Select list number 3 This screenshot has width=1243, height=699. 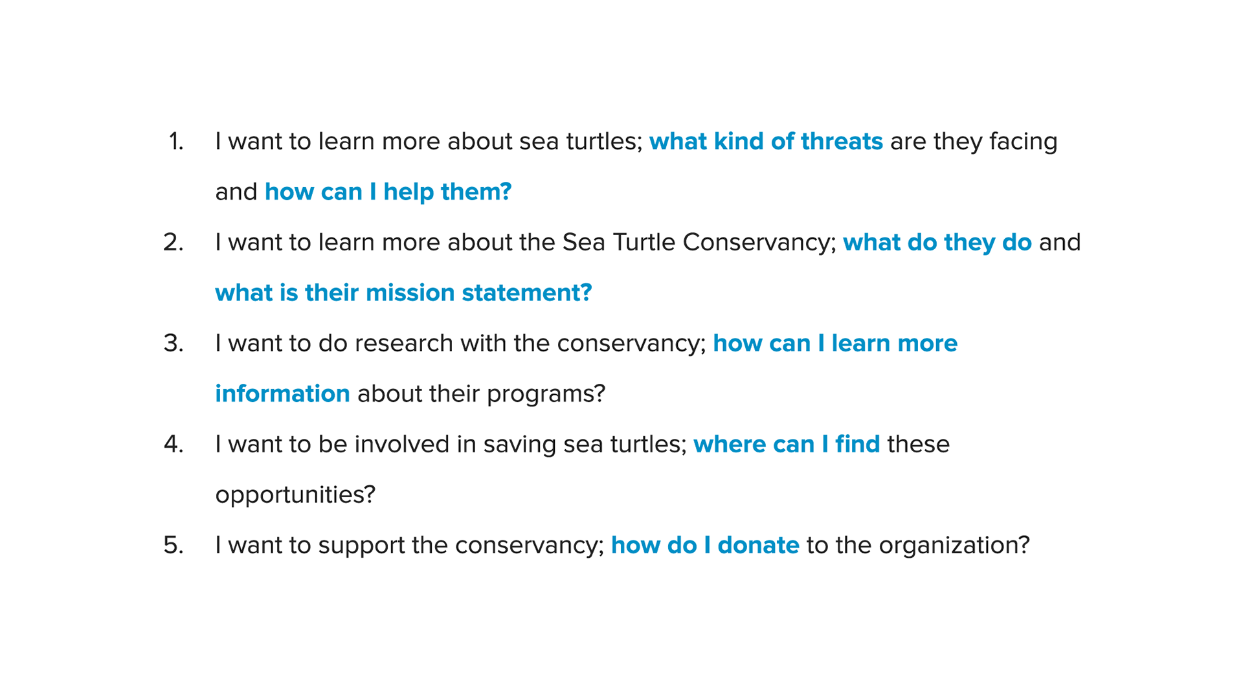174,344
